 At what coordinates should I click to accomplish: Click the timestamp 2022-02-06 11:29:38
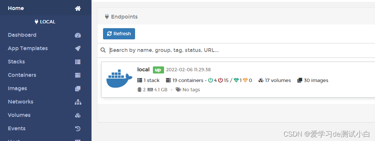click(189, 70)
